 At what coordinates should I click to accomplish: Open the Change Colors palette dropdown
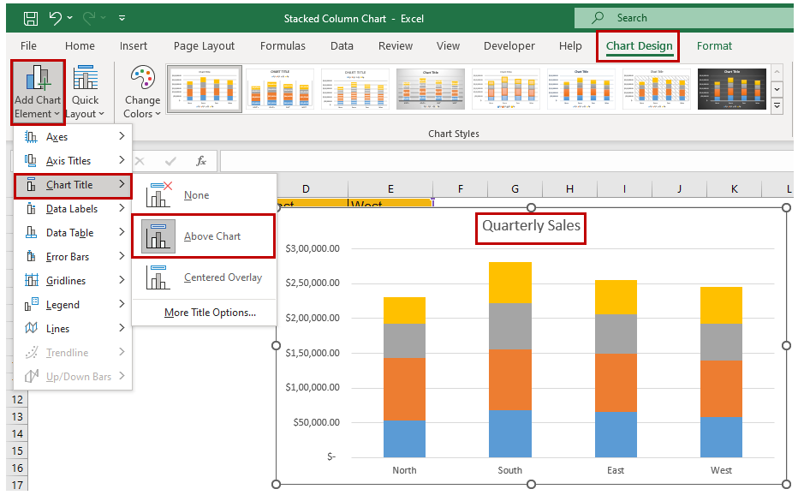click(142, 92)
